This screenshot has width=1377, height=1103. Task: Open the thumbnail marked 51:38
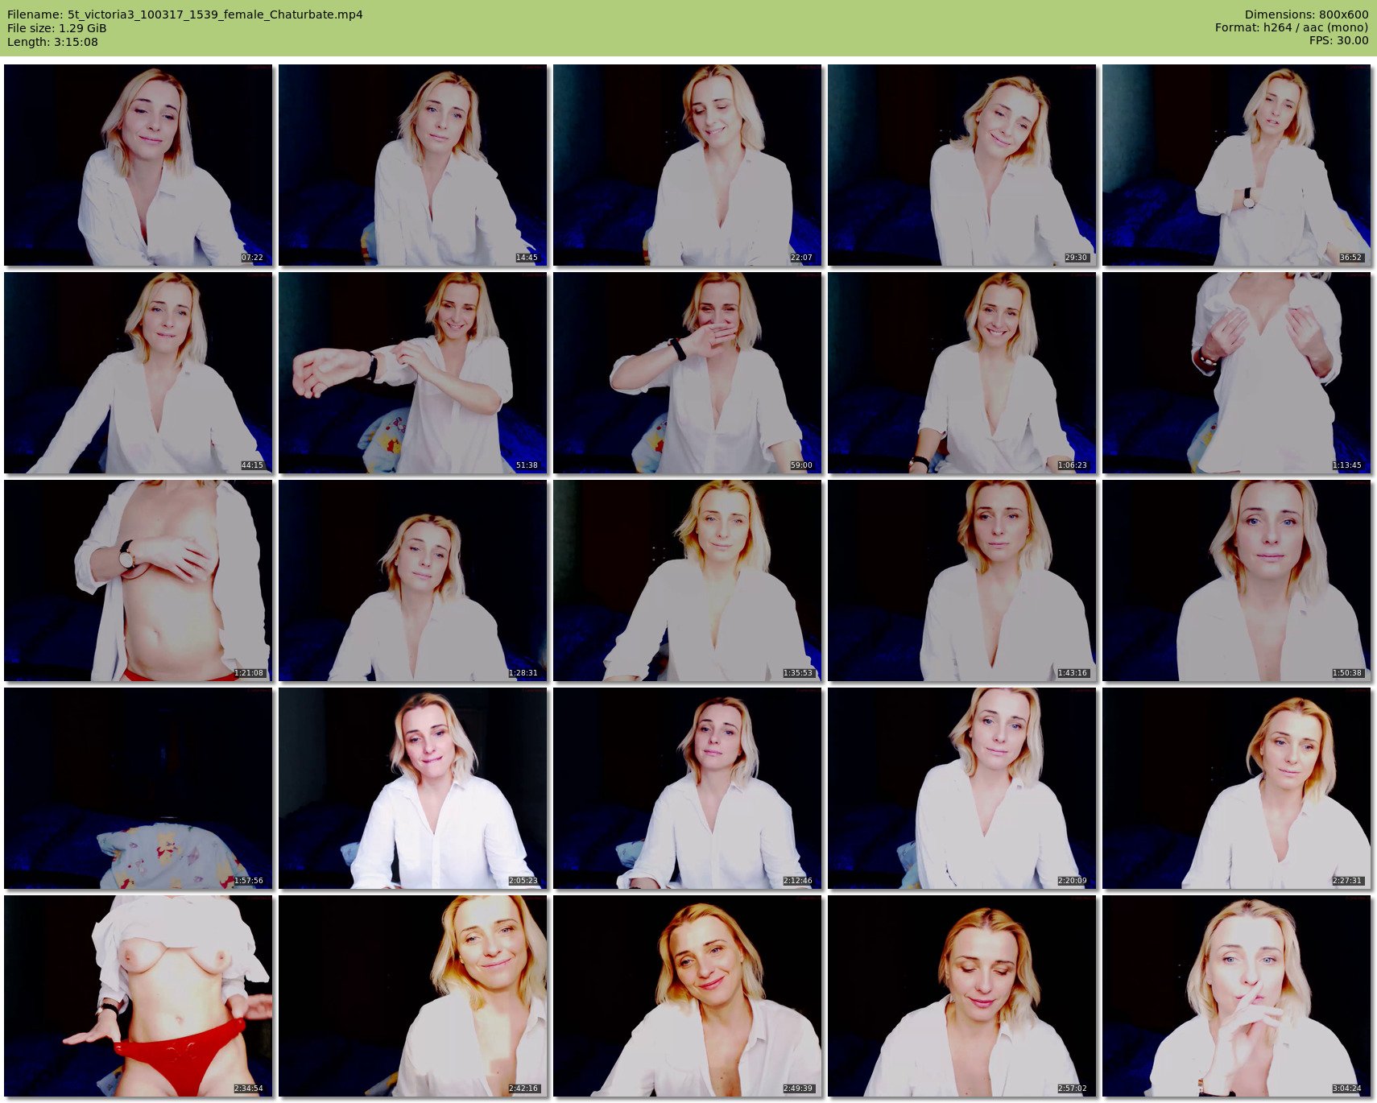pos(413,373)
